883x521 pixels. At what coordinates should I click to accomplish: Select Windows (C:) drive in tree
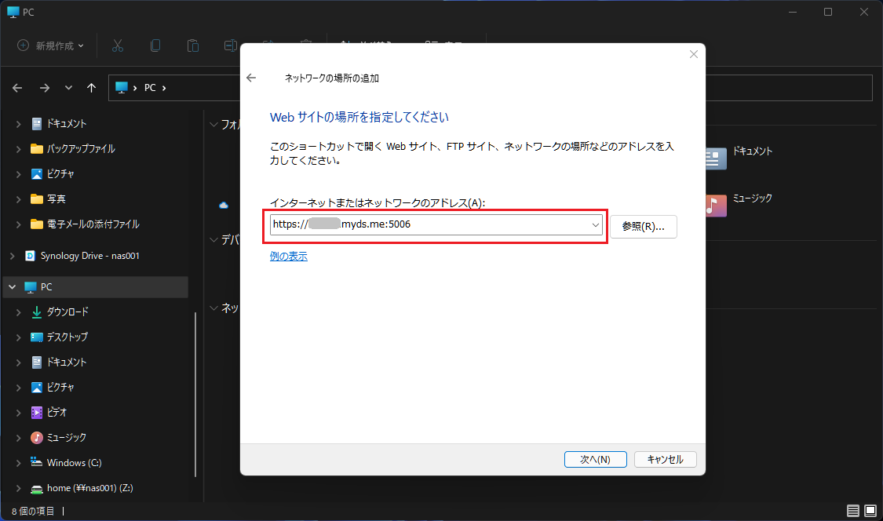[x=74, y=462]
